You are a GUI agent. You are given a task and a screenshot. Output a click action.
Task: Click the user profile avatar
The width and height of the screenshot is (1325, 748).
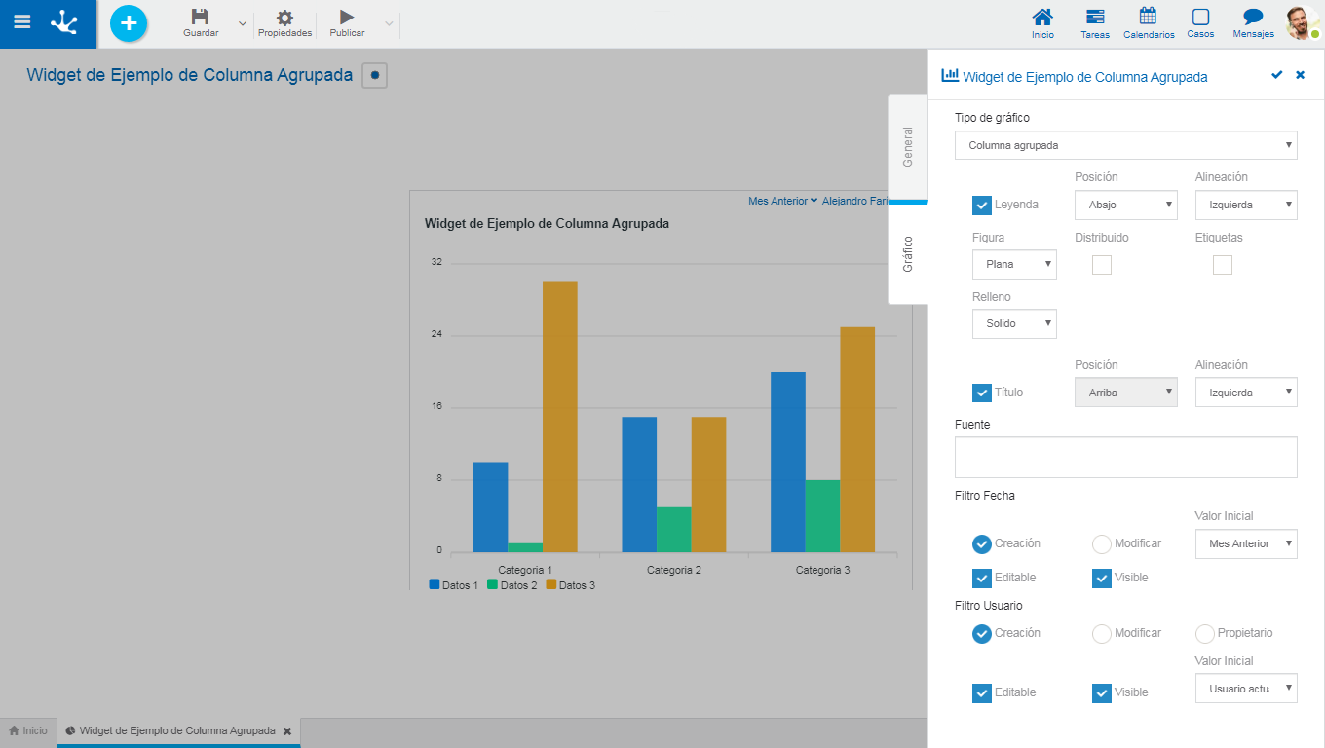pyautogui.click(x=1302, y=22)
